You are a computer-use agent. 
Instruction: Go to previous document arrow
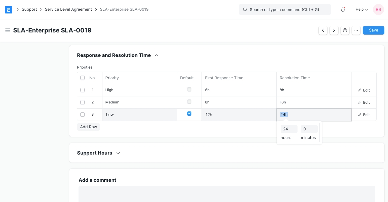point(323,30)
